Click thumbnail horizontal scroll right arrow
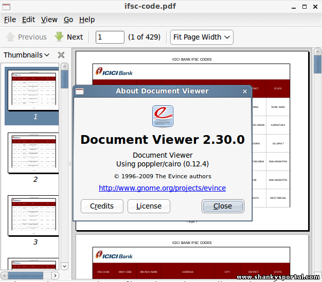Image resolution: width=322 pixels, height=282 pixels. [55, 275]
